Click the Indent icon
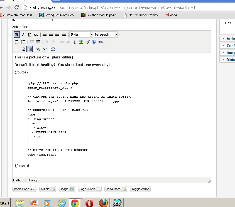235x207 pixels. pos(38,42)
